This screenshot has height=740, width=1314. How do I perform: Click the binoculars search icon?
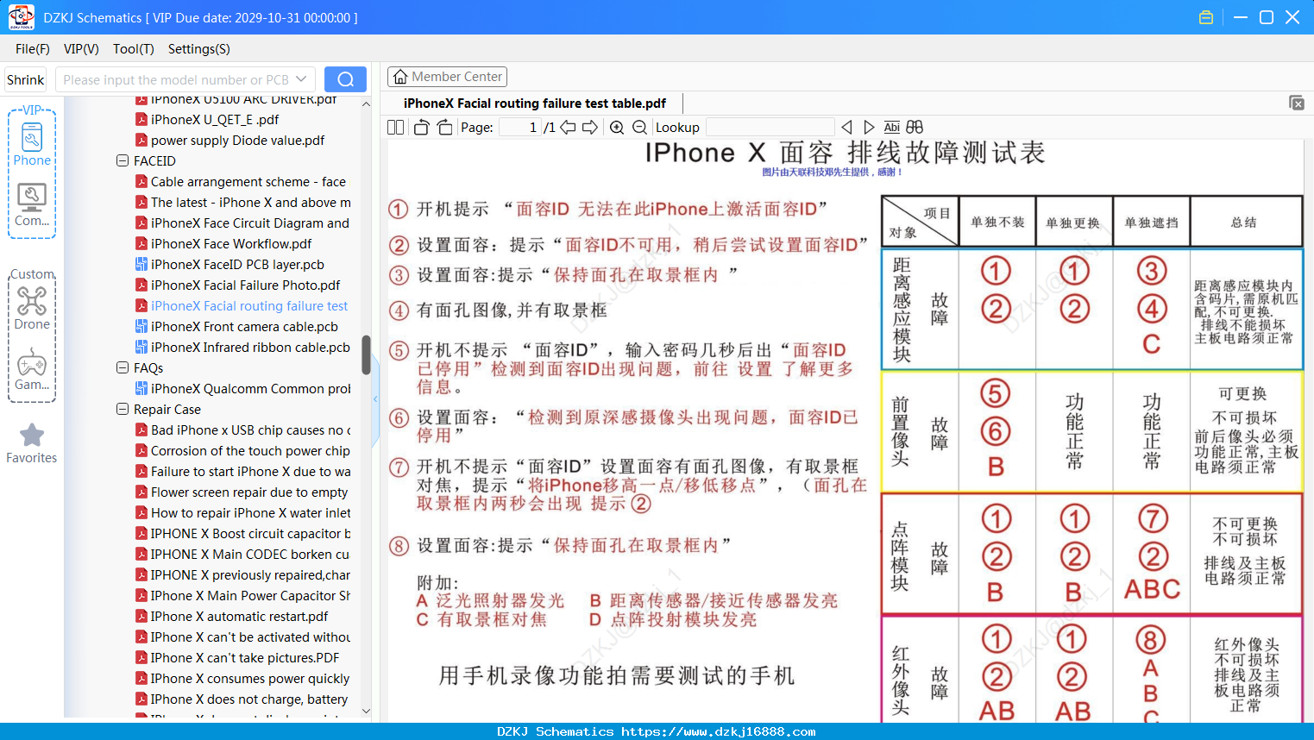915,127
